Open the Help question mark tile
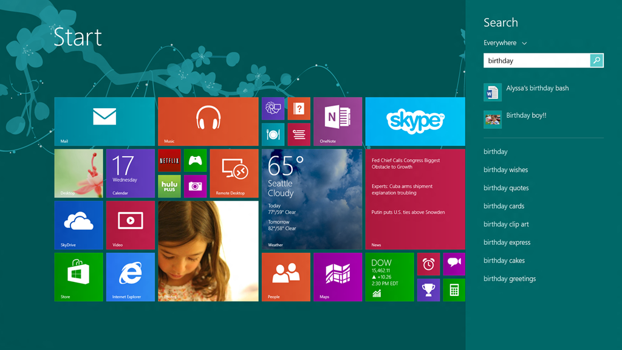This screenshot has height=350, width=622. [299, 108]
